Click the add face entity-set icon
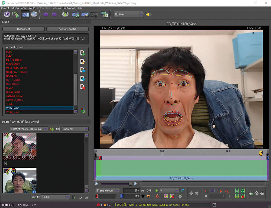271x208 pixels. [x=83, y=53]
